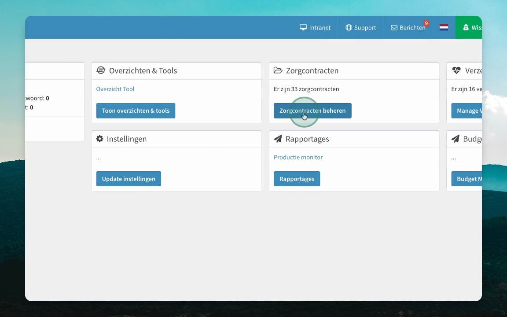Open the Support menu item
The width and height of the screenshot is (507, 317).
(360, 27)
